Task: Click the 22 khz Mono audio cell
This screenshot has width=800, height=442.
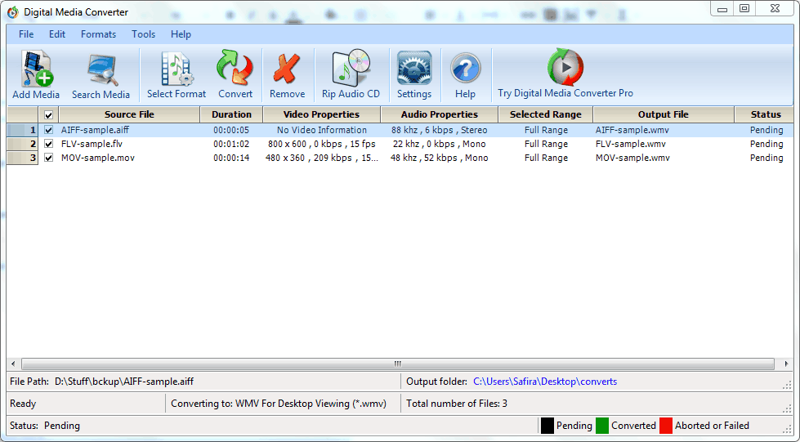Action: coord(440,144)
